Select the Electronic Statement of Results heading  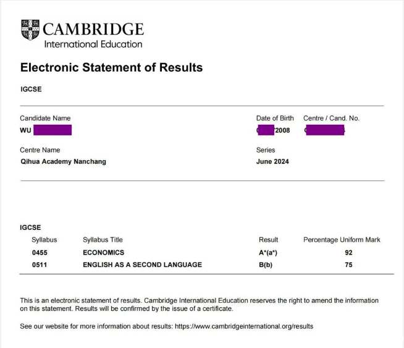(x=111, y=67)
